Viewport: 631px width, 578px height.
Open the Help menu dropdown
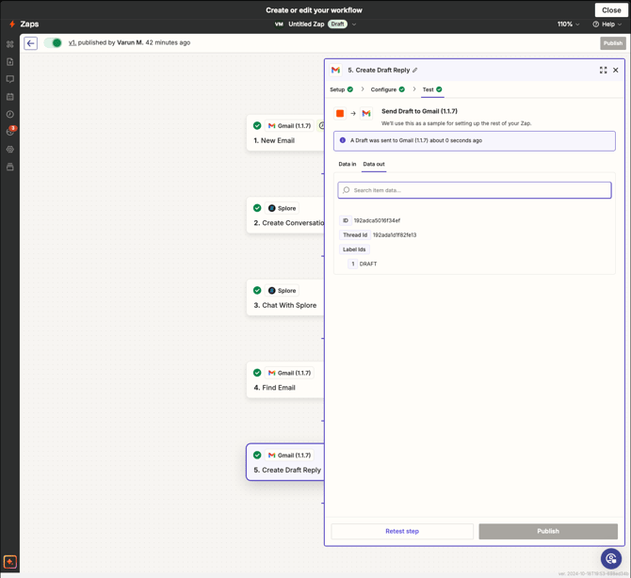click(607, 24)
